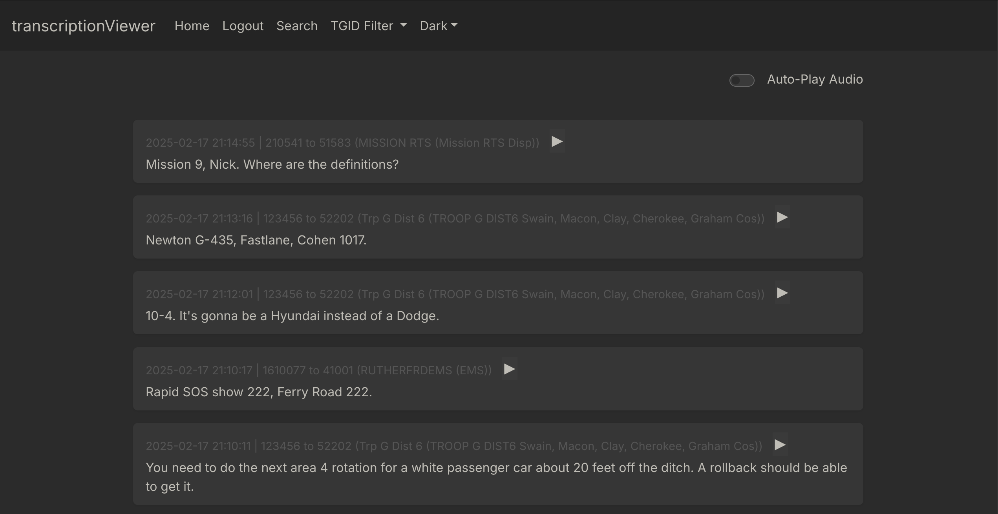998x514 pixels.
Task: Play the Hyundai instead of Dodge recording
Action: pyautogui.click(x=782, y=293)
